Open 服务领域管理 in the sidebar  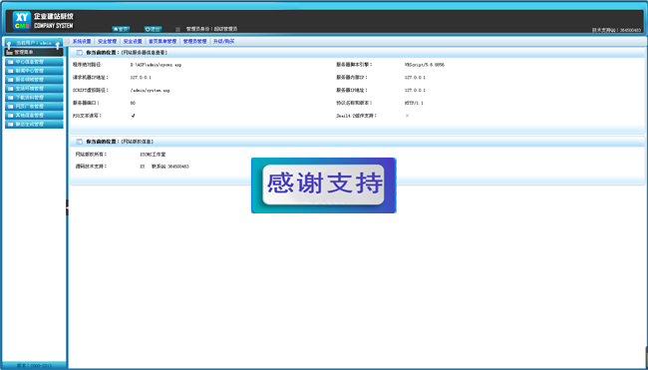click(34, 80)
